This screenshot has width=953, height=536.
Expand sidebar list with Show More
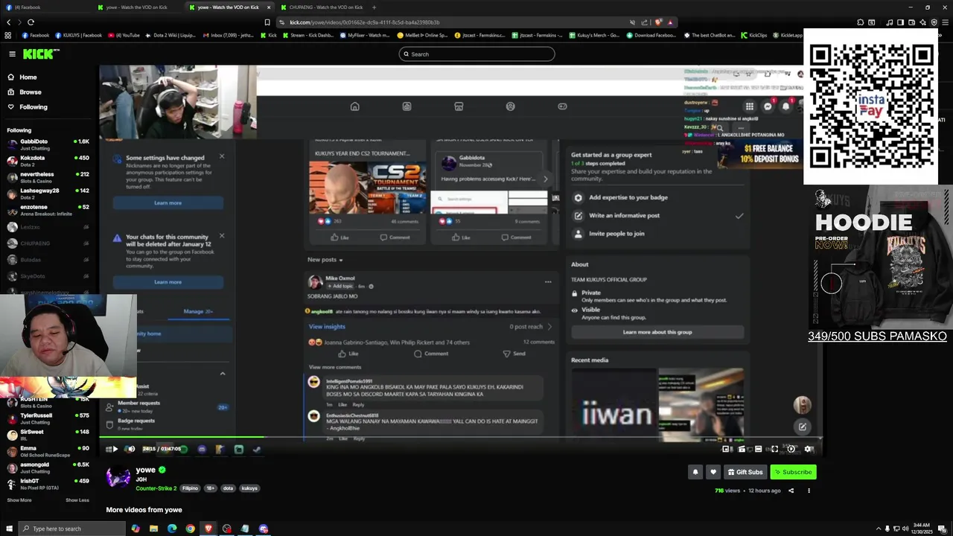(19, 500)
